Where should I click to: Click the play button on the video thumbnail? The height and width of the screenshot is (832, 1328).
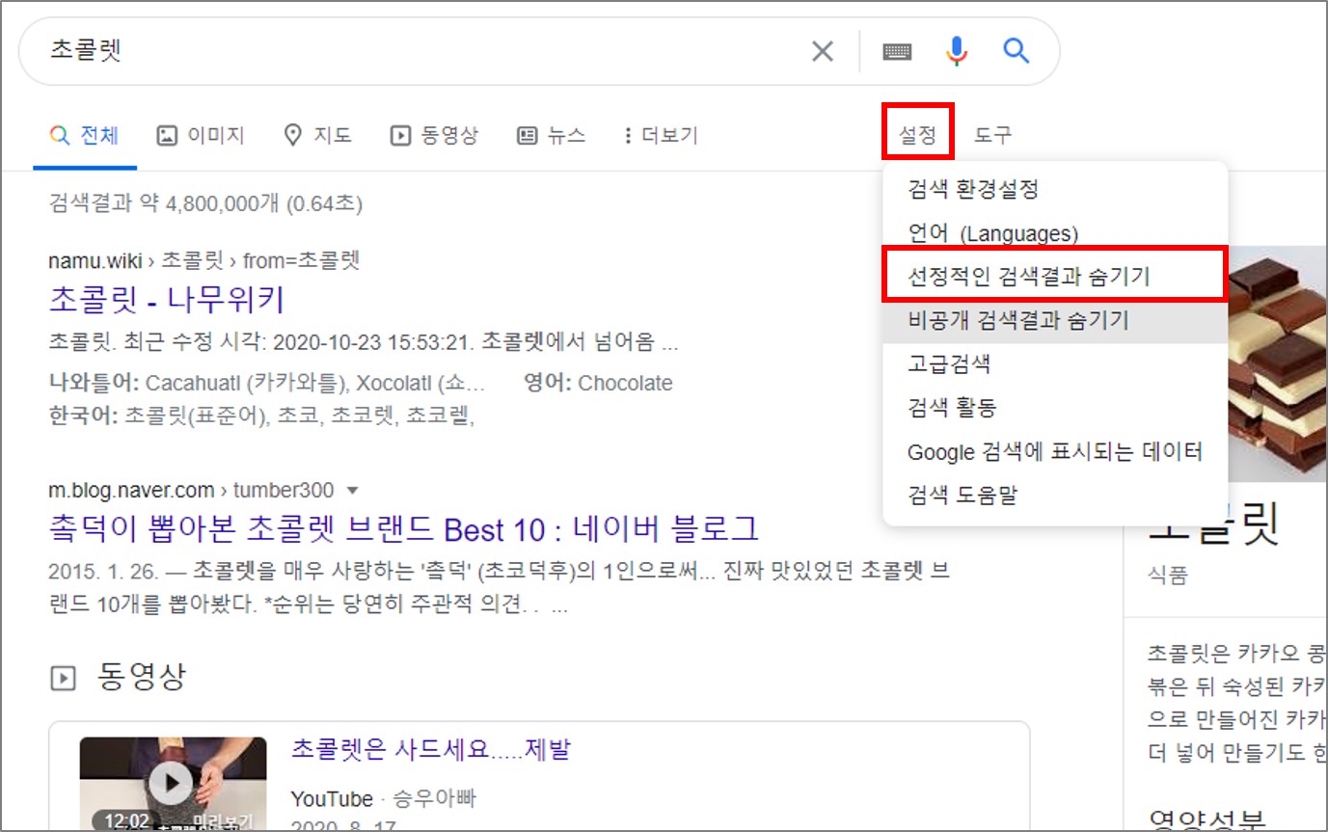[172, 784]
